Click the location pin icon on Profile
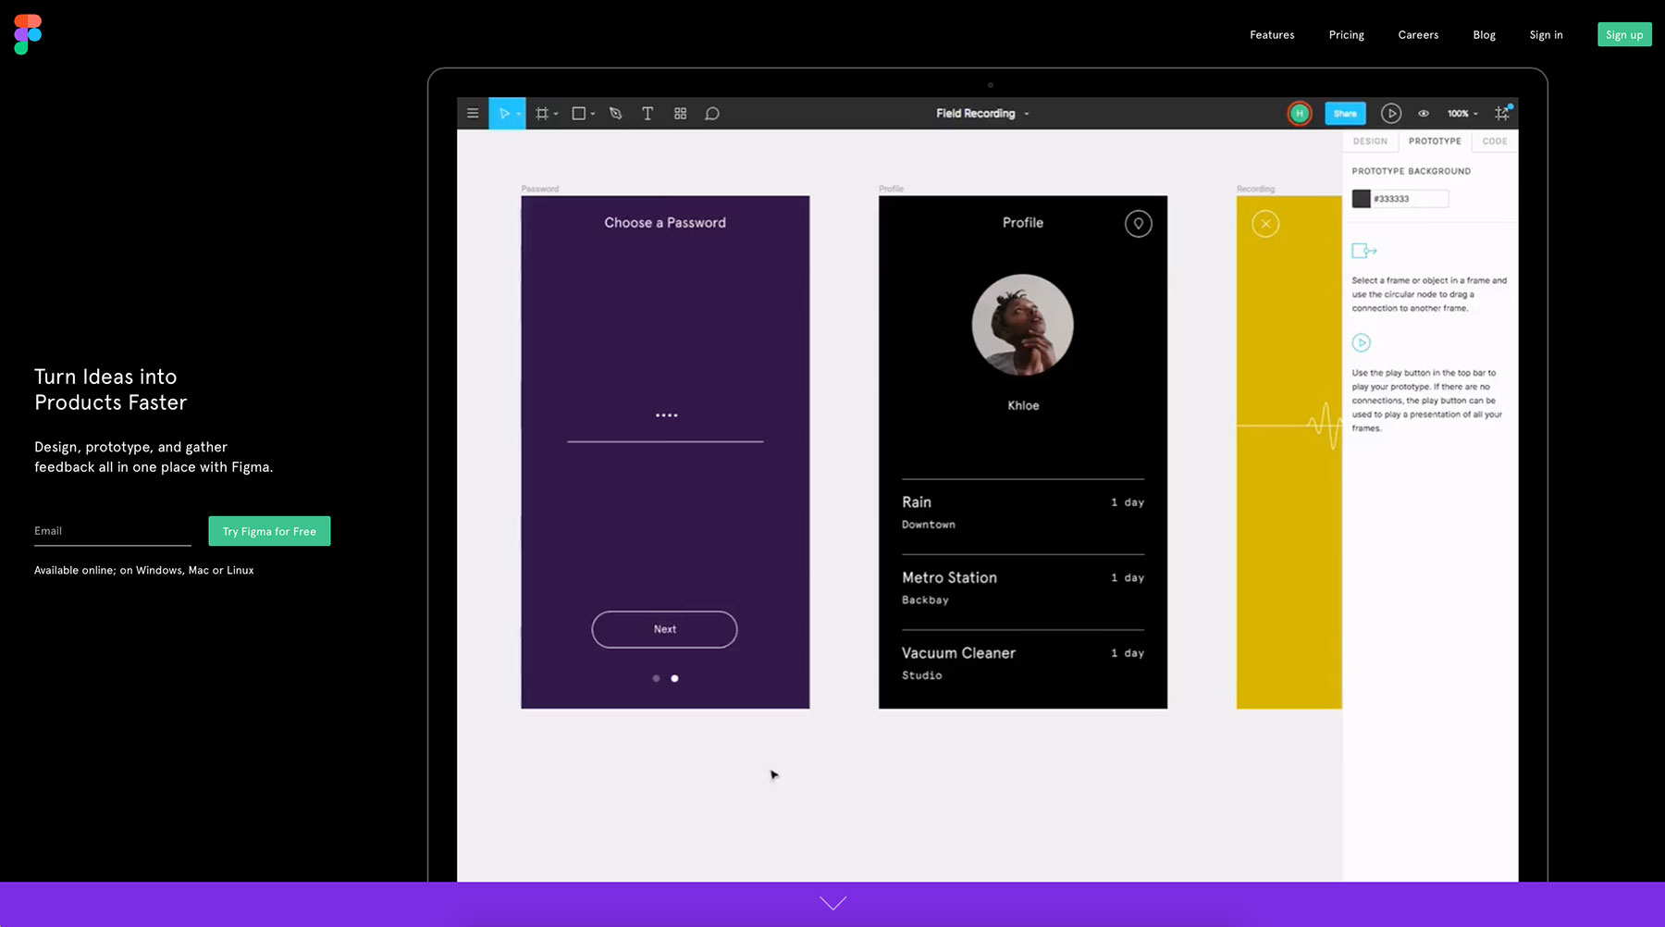 1139,224
